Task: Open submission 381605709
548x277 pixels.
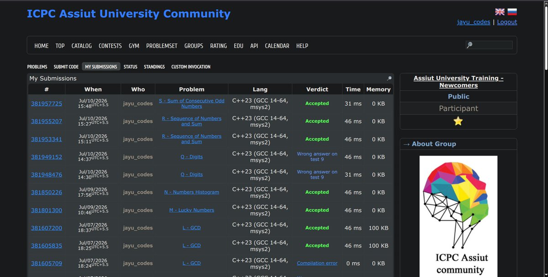Action: point(47,263)
